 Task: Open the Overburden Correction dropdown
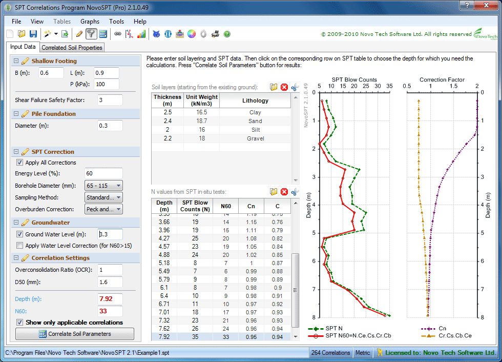[x=103, y=209]
